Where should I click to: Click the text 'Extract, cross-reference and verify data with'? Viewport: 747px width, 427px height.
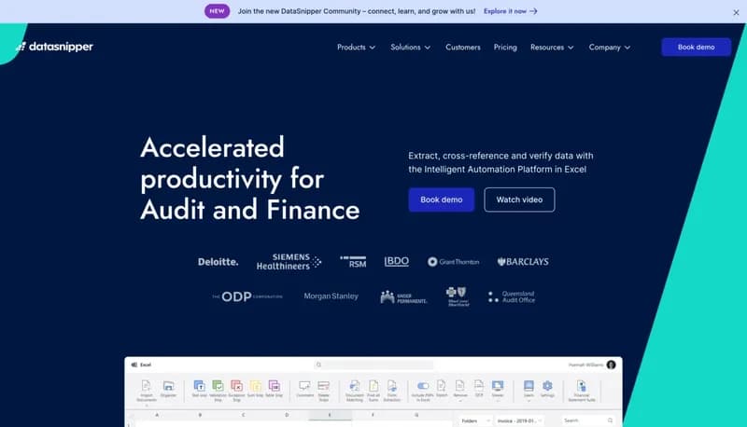click(500, 156)
